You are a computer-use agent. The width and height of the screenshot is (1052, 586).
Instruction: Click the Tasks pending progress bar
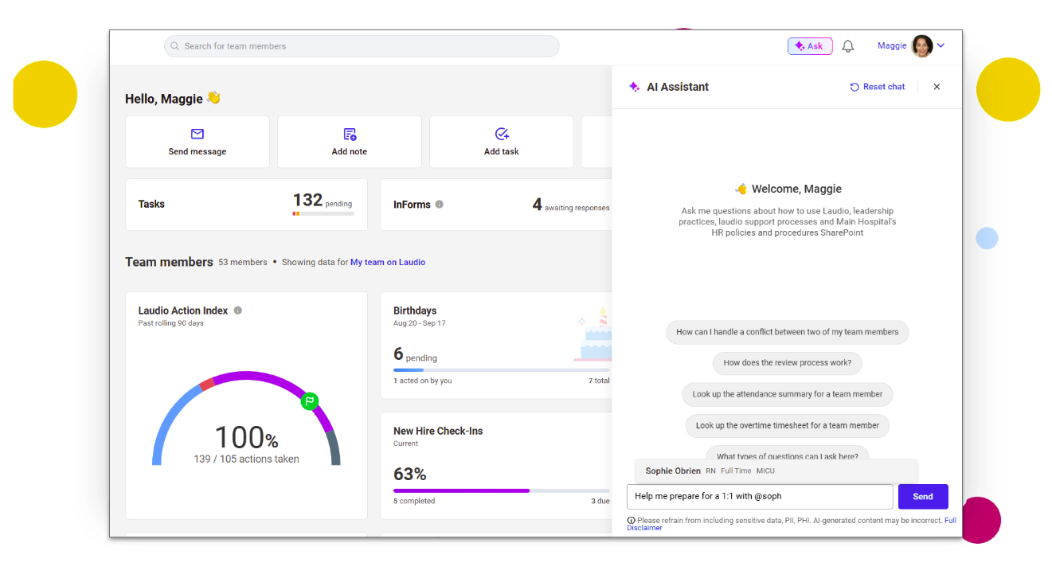click(323, 213)
